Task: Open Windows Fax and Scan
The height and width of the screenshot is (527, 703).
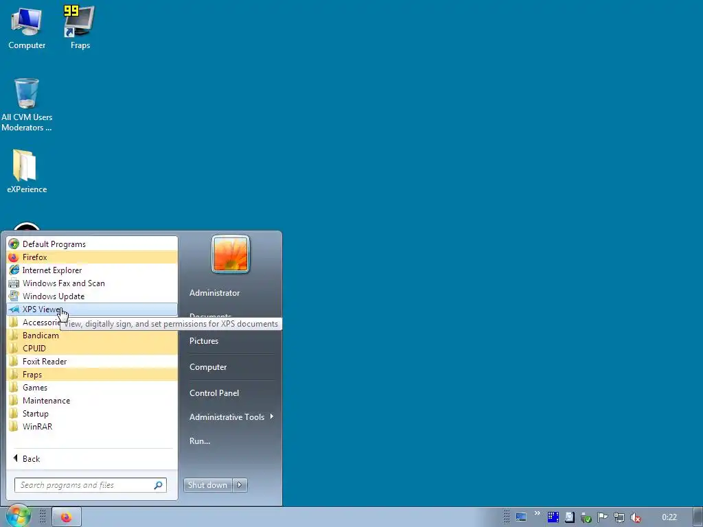Action: 92,283
